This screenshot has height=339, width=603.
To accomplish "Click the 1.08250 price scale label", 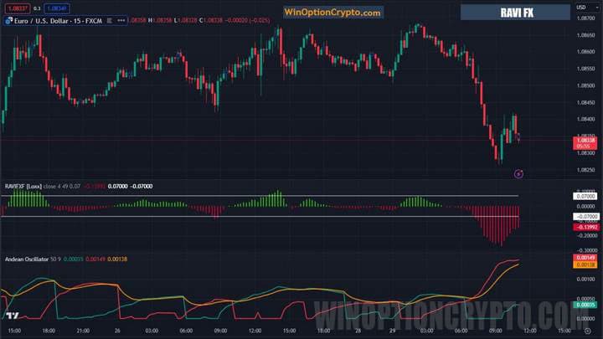I will pyautogui.click(x=585, y=170).
